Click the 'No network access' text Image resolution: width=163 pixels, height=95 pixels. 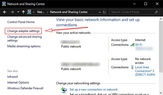143,61
